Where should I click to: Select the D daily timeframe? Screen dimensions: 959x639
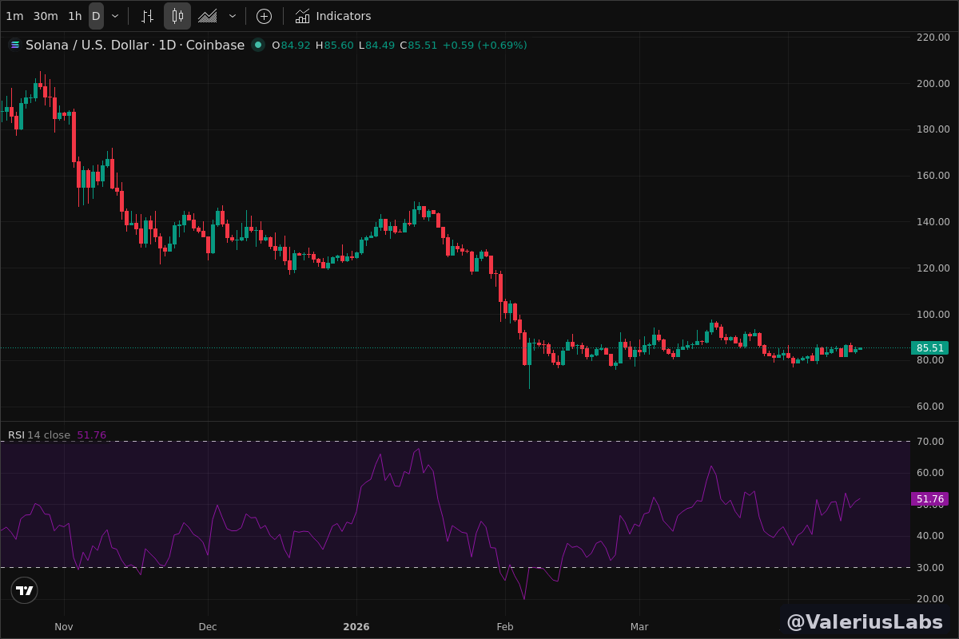pyautogui.click(x=96, y=16)
